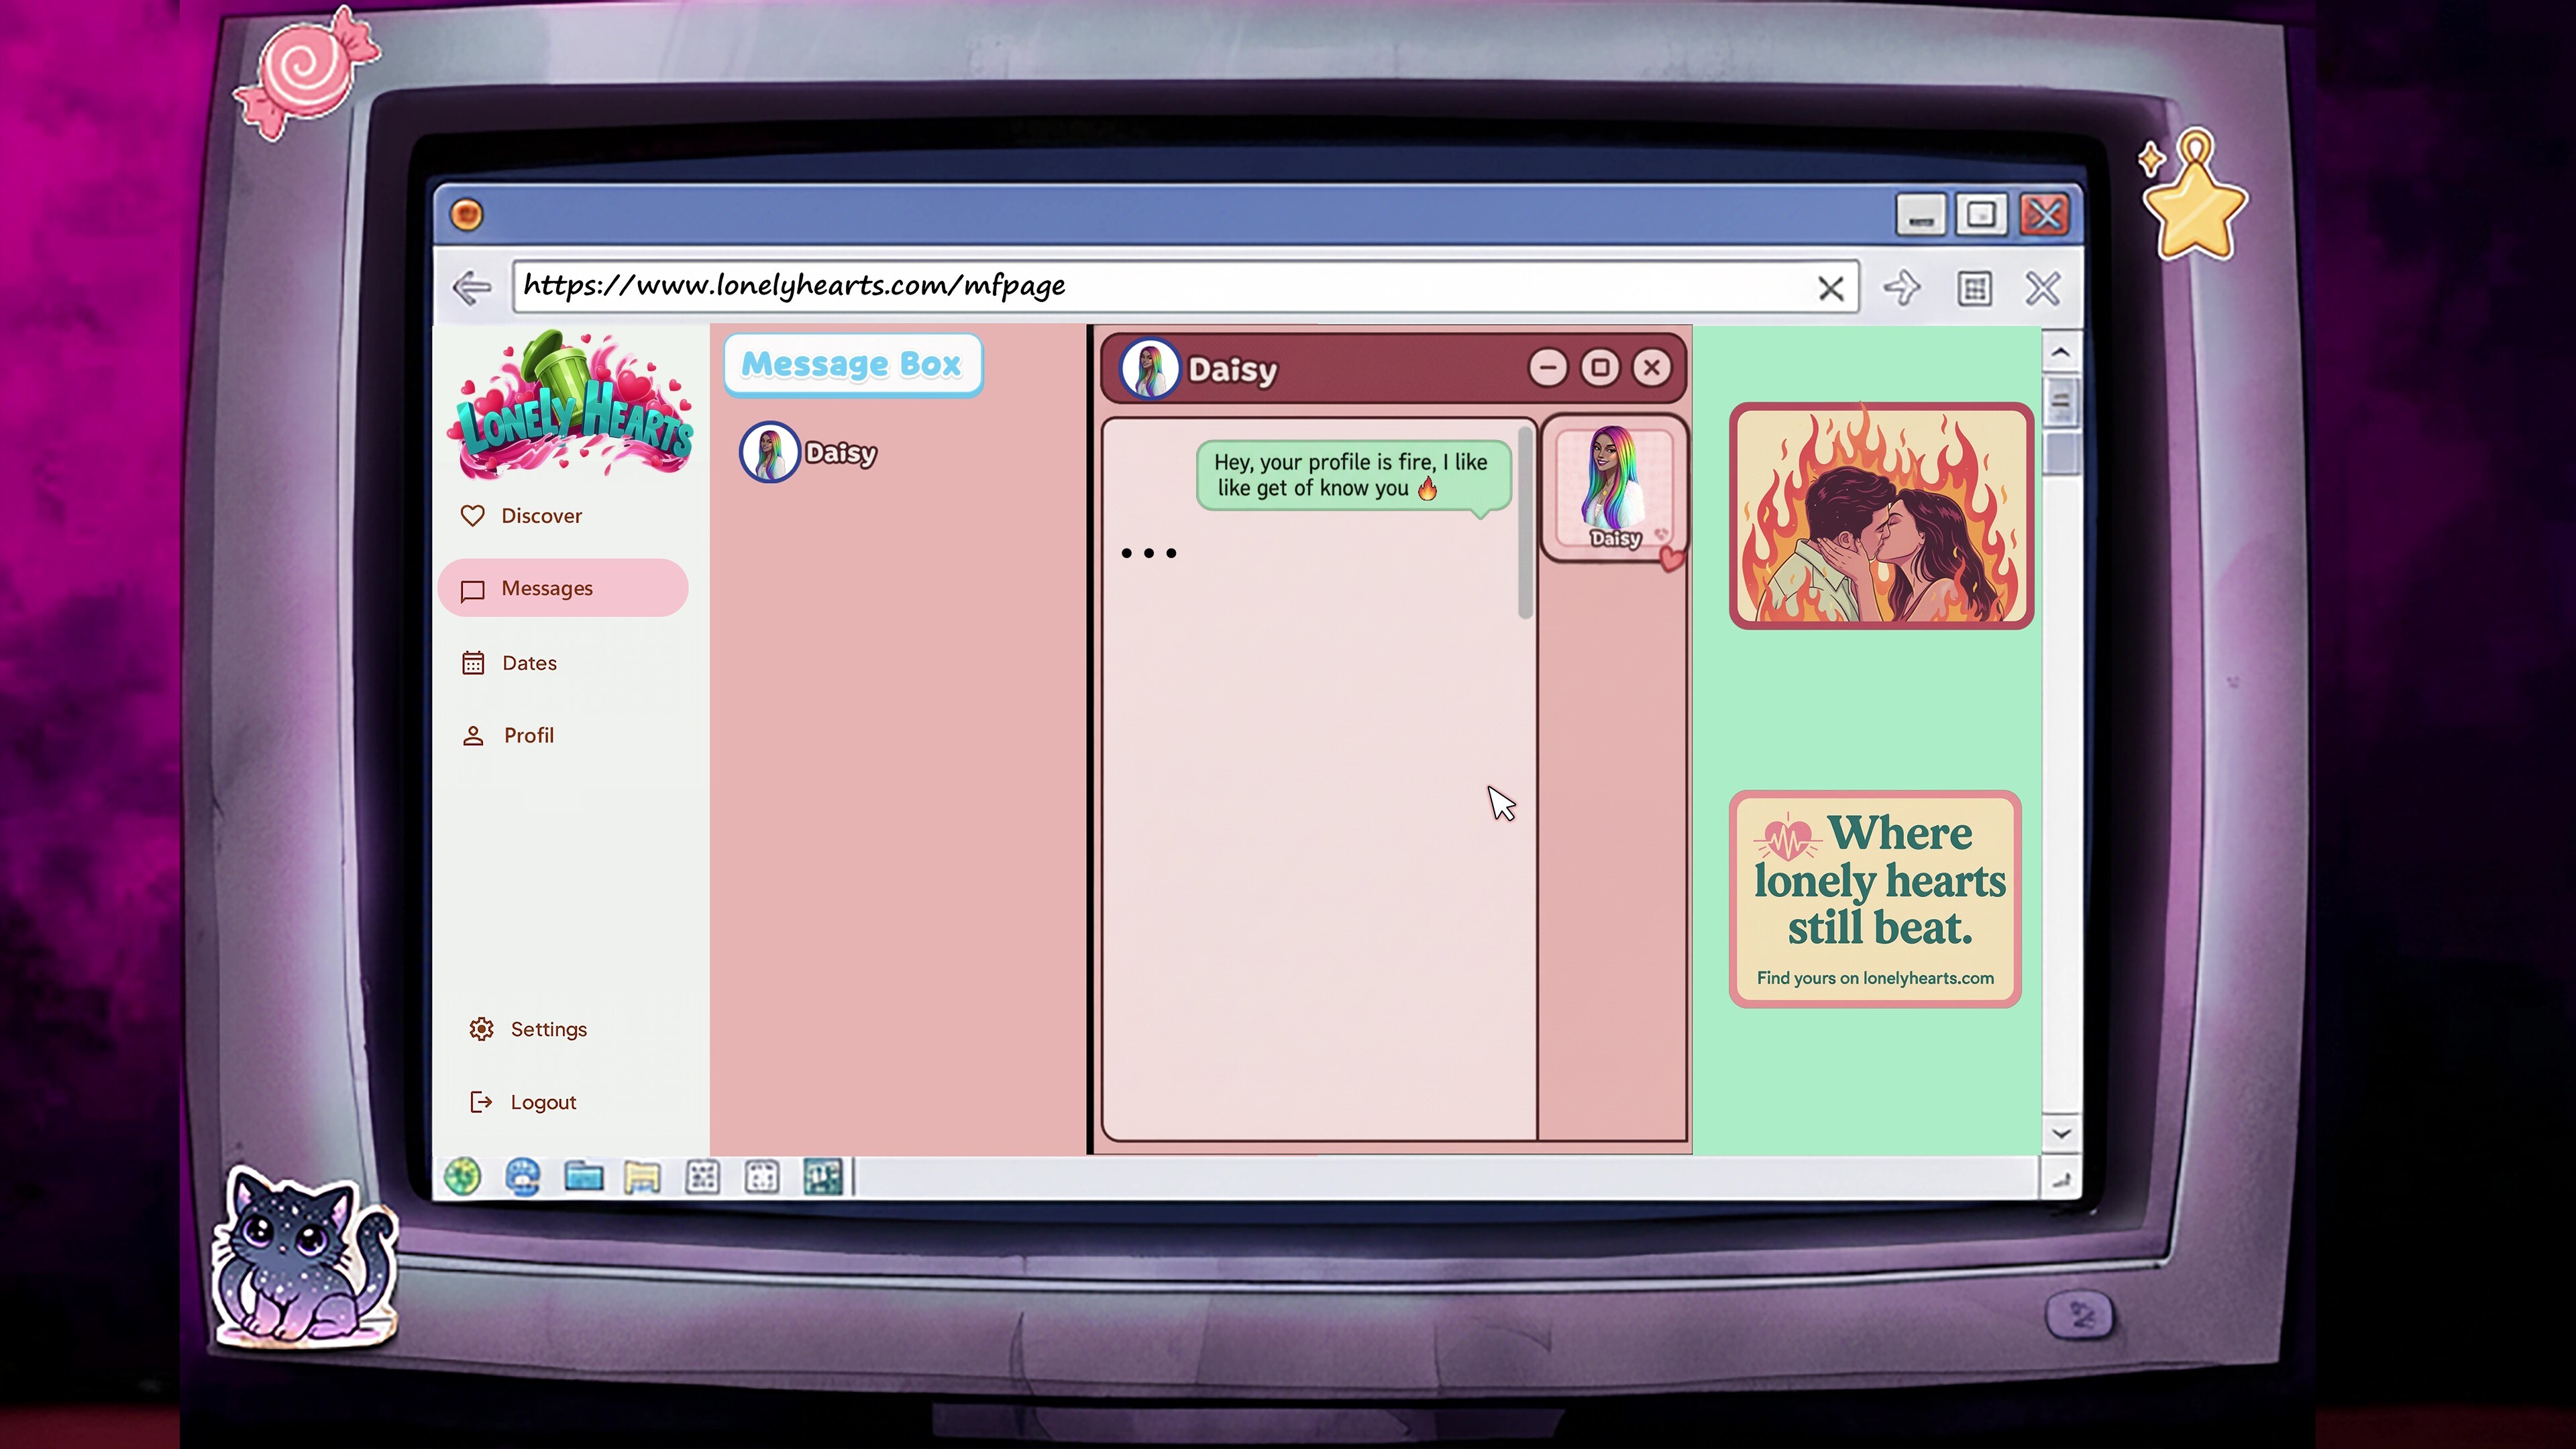Select the address bar URL field
2576x1449 pixels.
tap(1100, 286)
